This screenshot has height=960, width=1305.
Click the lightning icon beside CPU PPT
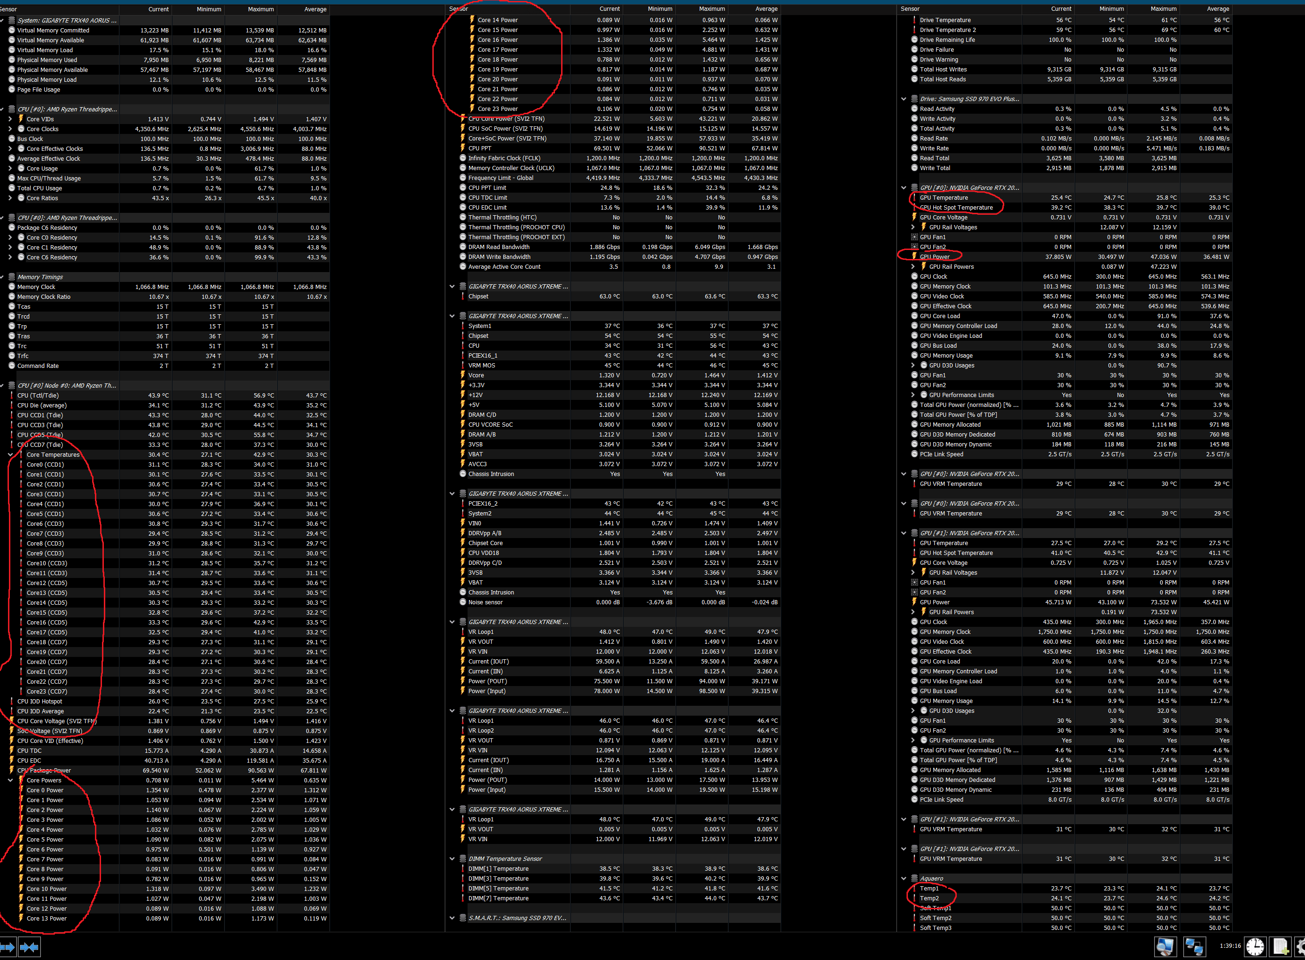point(463,148)
